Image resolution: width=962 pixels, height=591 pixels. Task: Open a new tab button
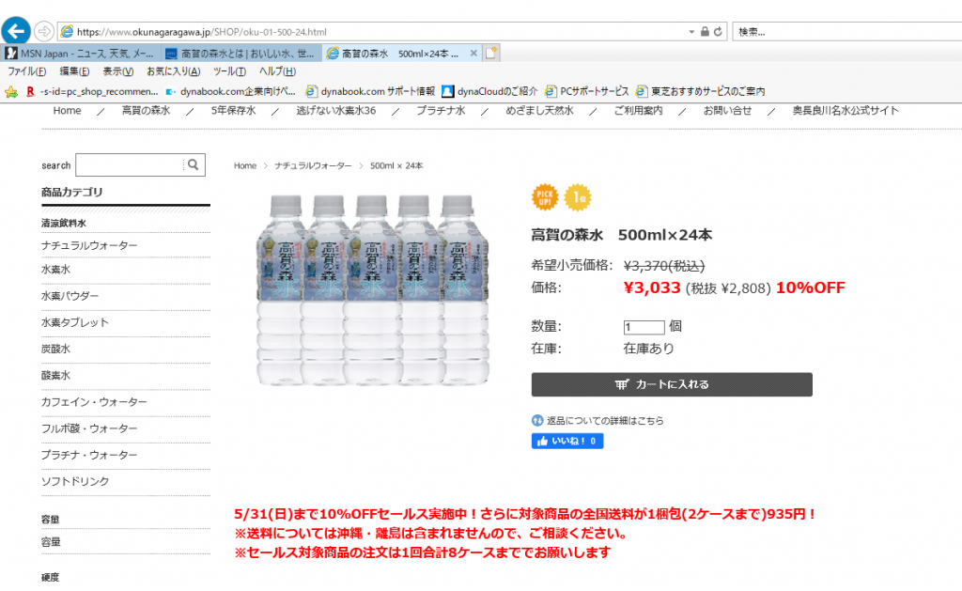click(x=491, y=54)
